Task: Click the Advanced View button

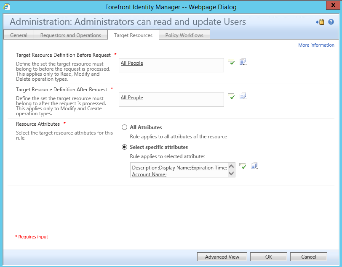Action: [x=222, y=257]
